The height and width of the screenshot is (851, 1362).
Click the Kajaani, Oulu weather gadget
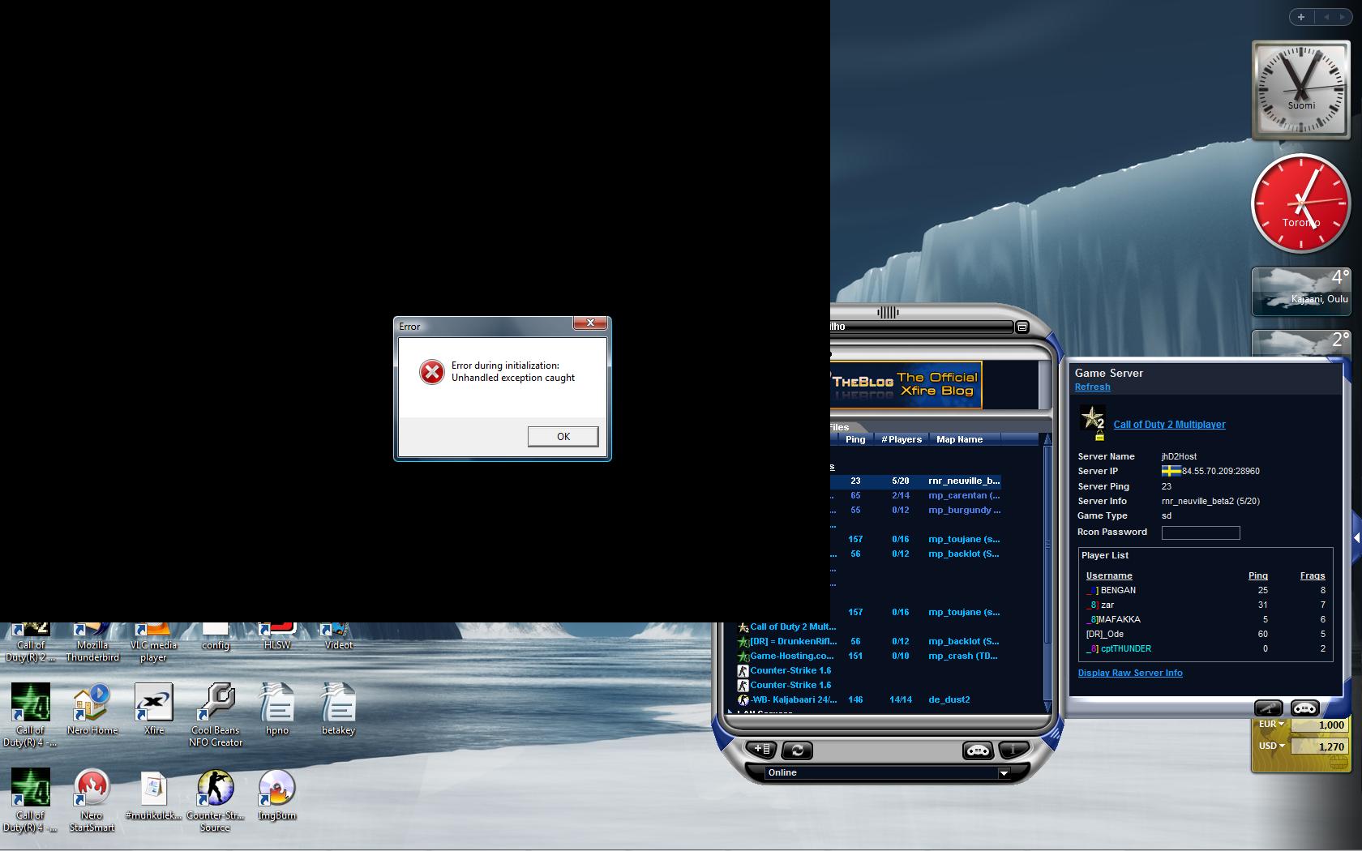click(1301, 291)
